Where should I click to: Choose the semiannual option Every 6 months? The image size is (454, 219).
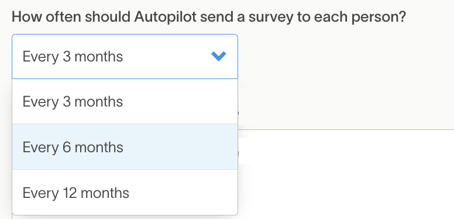tap(125, 147)
